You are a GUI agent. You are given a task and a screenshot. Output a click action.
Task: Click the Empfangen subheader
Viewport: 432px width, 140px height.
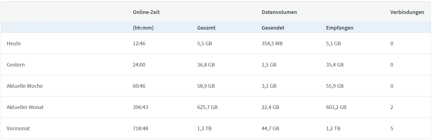[x=339, y=28]
